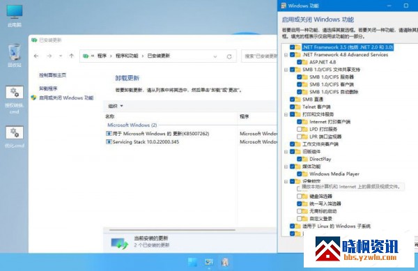Viewport: 418px width, 271px height.
Task: Click the Windows 功能 title bar icon
Action: click(x=284, y=6)
